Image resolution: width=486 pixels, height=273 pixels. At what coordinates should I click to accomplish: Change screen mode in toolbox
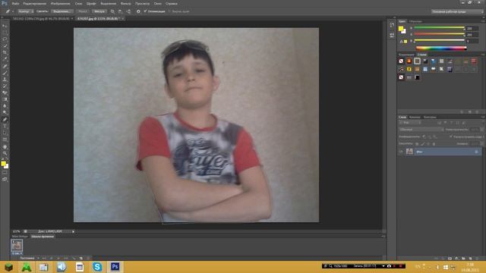(x=5, y=179)
